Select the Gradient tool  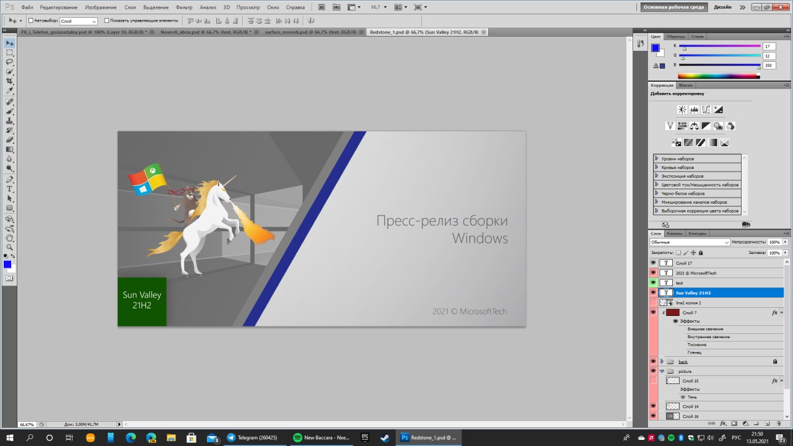click(9, 149)
